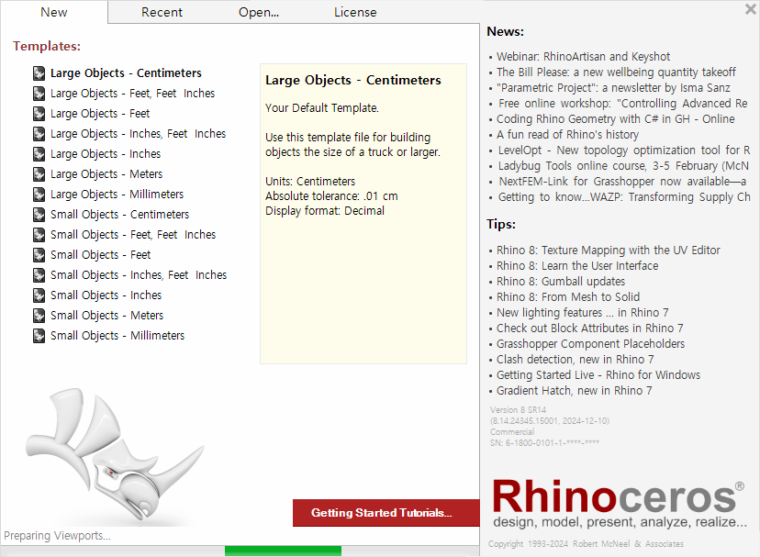Pick Large Objects - Inches, Feet Inches template

(x=138, y=134)
